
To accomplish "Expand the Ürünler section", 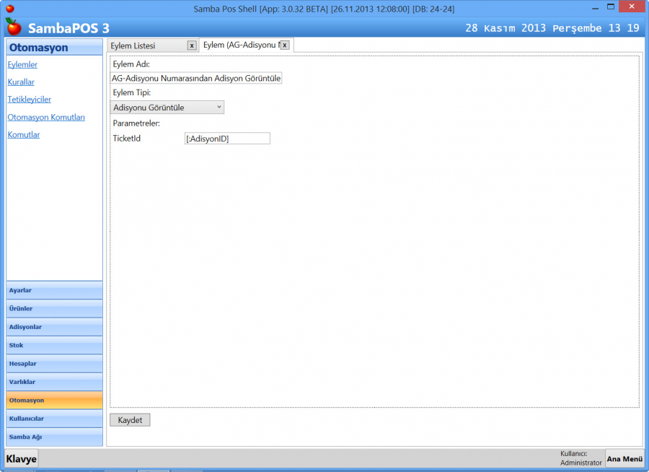I will 54,309.
